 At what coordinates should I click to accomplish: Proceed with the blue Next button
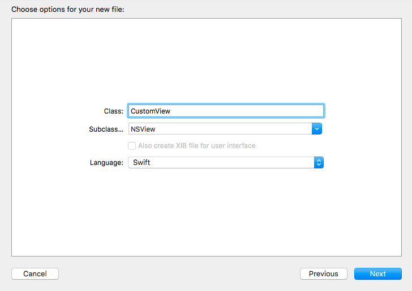point(377,273)
